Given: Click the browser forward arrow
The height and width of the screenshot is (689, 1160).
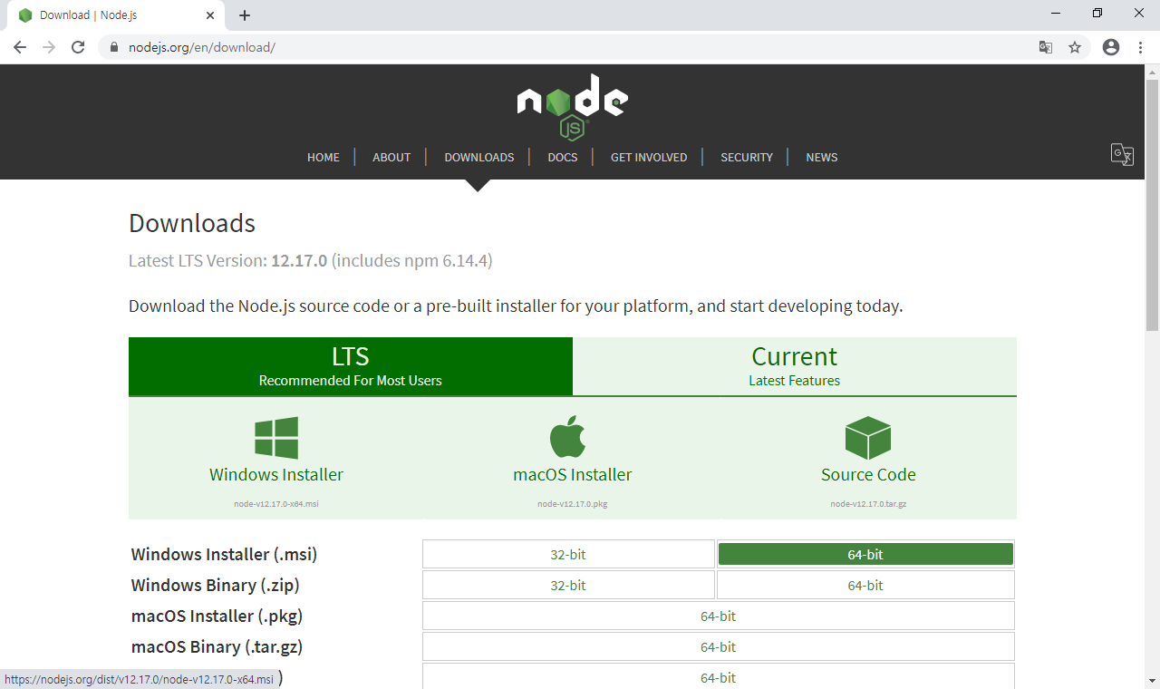Looking at the screenshot, I should [x=49, y=47].
